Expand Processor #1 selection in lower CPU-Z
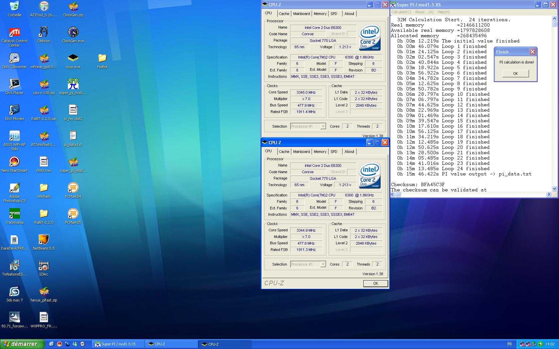The width and height of the screenshot is (559, 349). tap(323, 264)
